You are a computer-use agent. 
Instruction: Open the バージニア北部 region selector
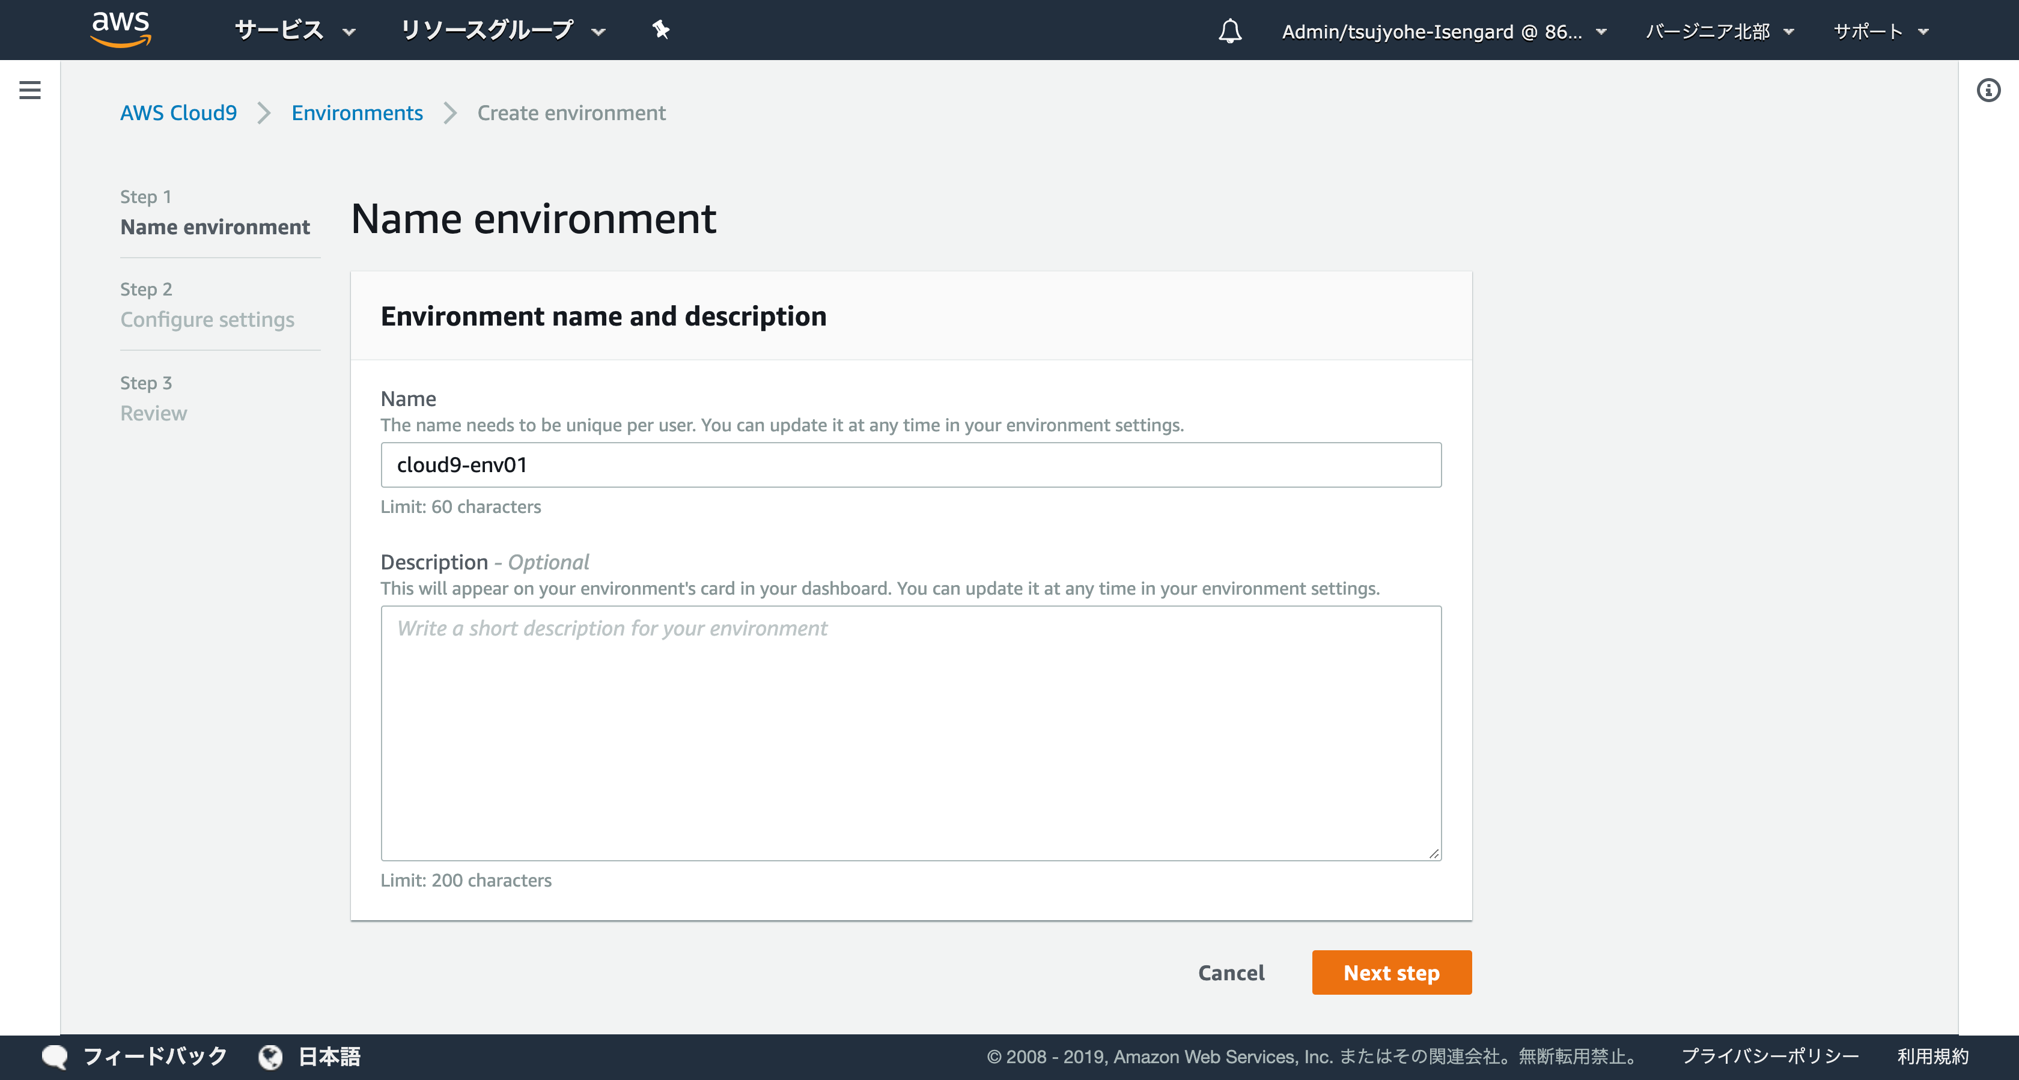click(x=1720, y=31)
